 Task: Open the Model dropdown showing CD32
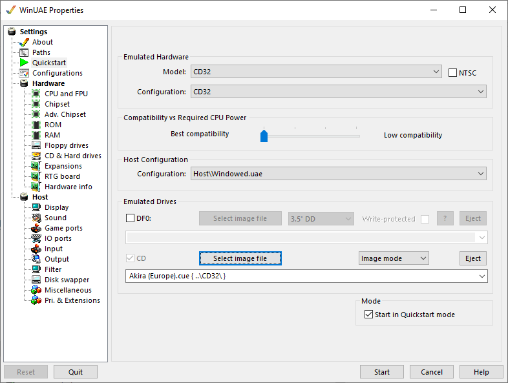click(x=316, y=72)
